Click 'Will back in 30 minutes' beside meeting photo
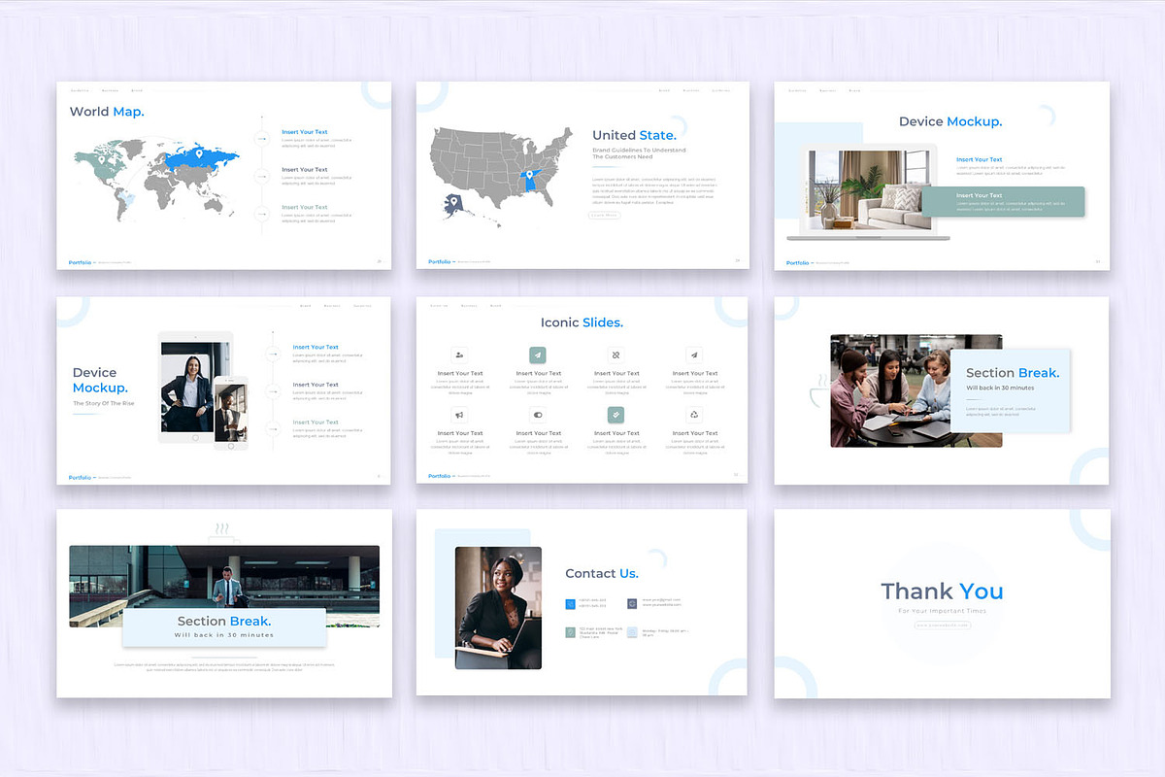The width and height of the screenshot is (1165, 777). (x=1000, y=388)
